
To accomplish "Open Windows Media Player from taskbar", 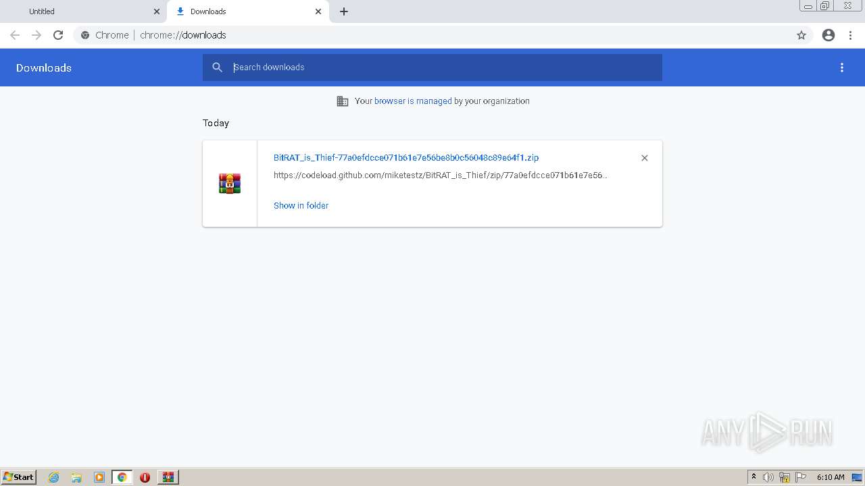I will point(99,477).
